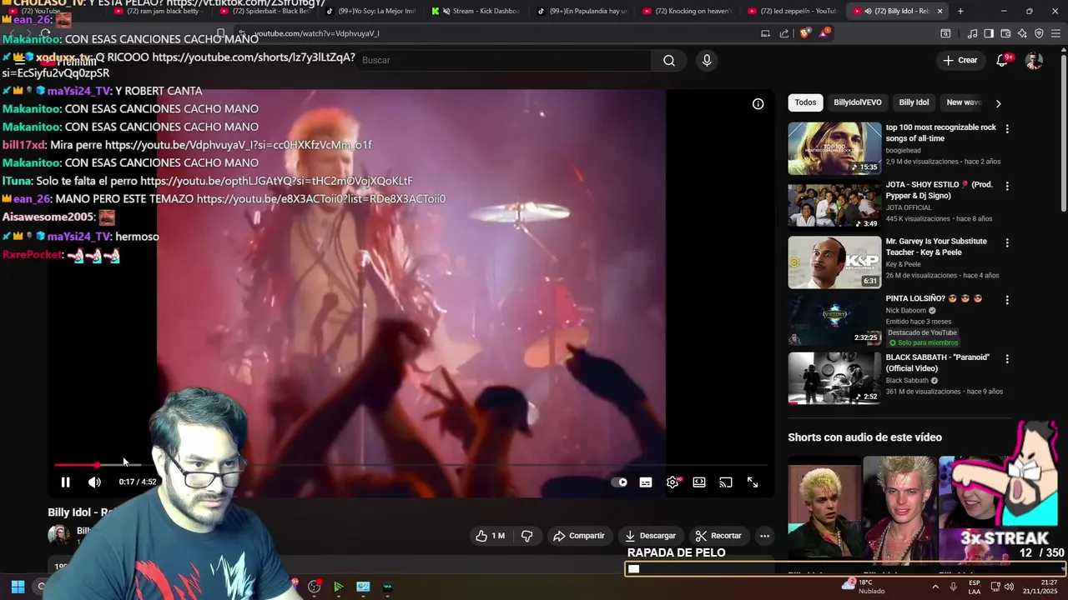Click the taskbar volume speaker icon

[x=1009, y=587]
